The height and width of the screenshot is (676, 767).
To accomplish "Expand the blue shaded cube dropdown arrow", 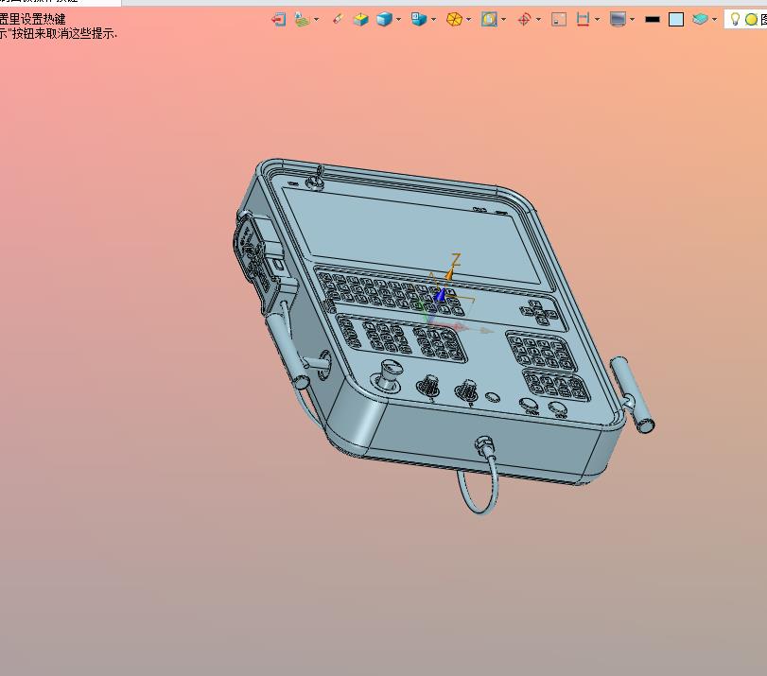I will pos(399,19).
